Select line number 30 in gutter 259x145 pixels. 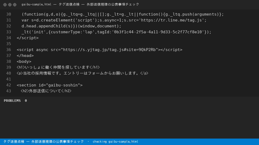pos(9,14)
